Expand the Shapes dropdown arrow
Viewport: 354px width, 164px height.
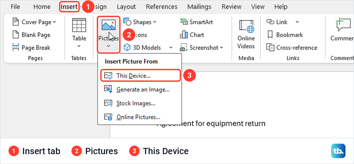pos(155,22)
